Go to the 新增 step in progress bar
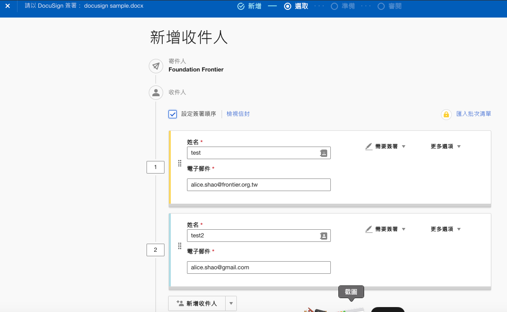The image size is (507, 312). pyautogui.click(x=249, y=6)
